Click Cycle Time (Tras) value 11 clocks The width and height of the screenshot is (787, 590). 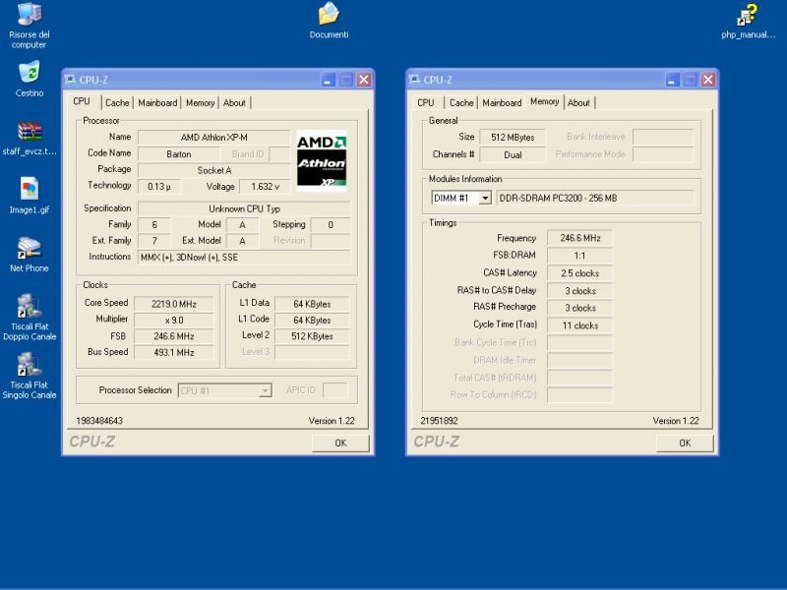(580, 325)
